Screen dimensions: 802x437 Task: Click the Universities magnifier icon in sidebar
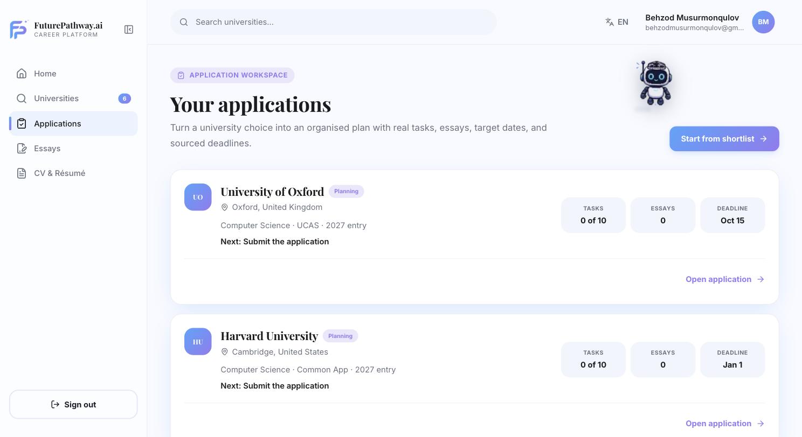tap(22, 98)
